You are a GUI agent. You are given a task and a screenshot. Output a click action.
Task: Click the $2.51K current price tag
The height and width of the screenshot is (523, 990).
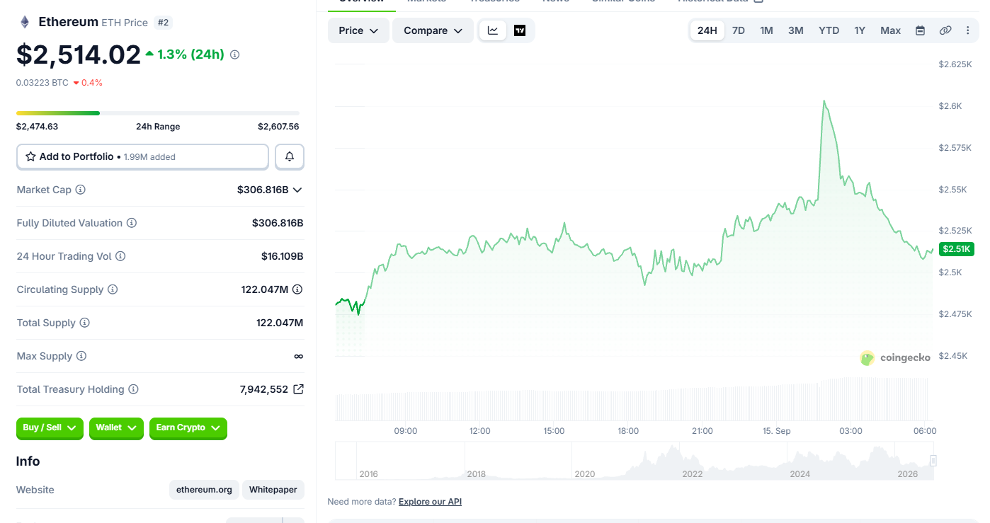coord(957,249)
